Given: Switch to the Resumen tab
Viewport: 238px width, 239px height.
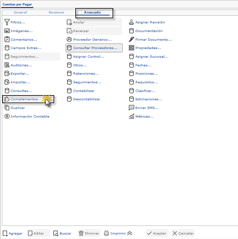Looking at the screenshot, I should tap(56, 12).
